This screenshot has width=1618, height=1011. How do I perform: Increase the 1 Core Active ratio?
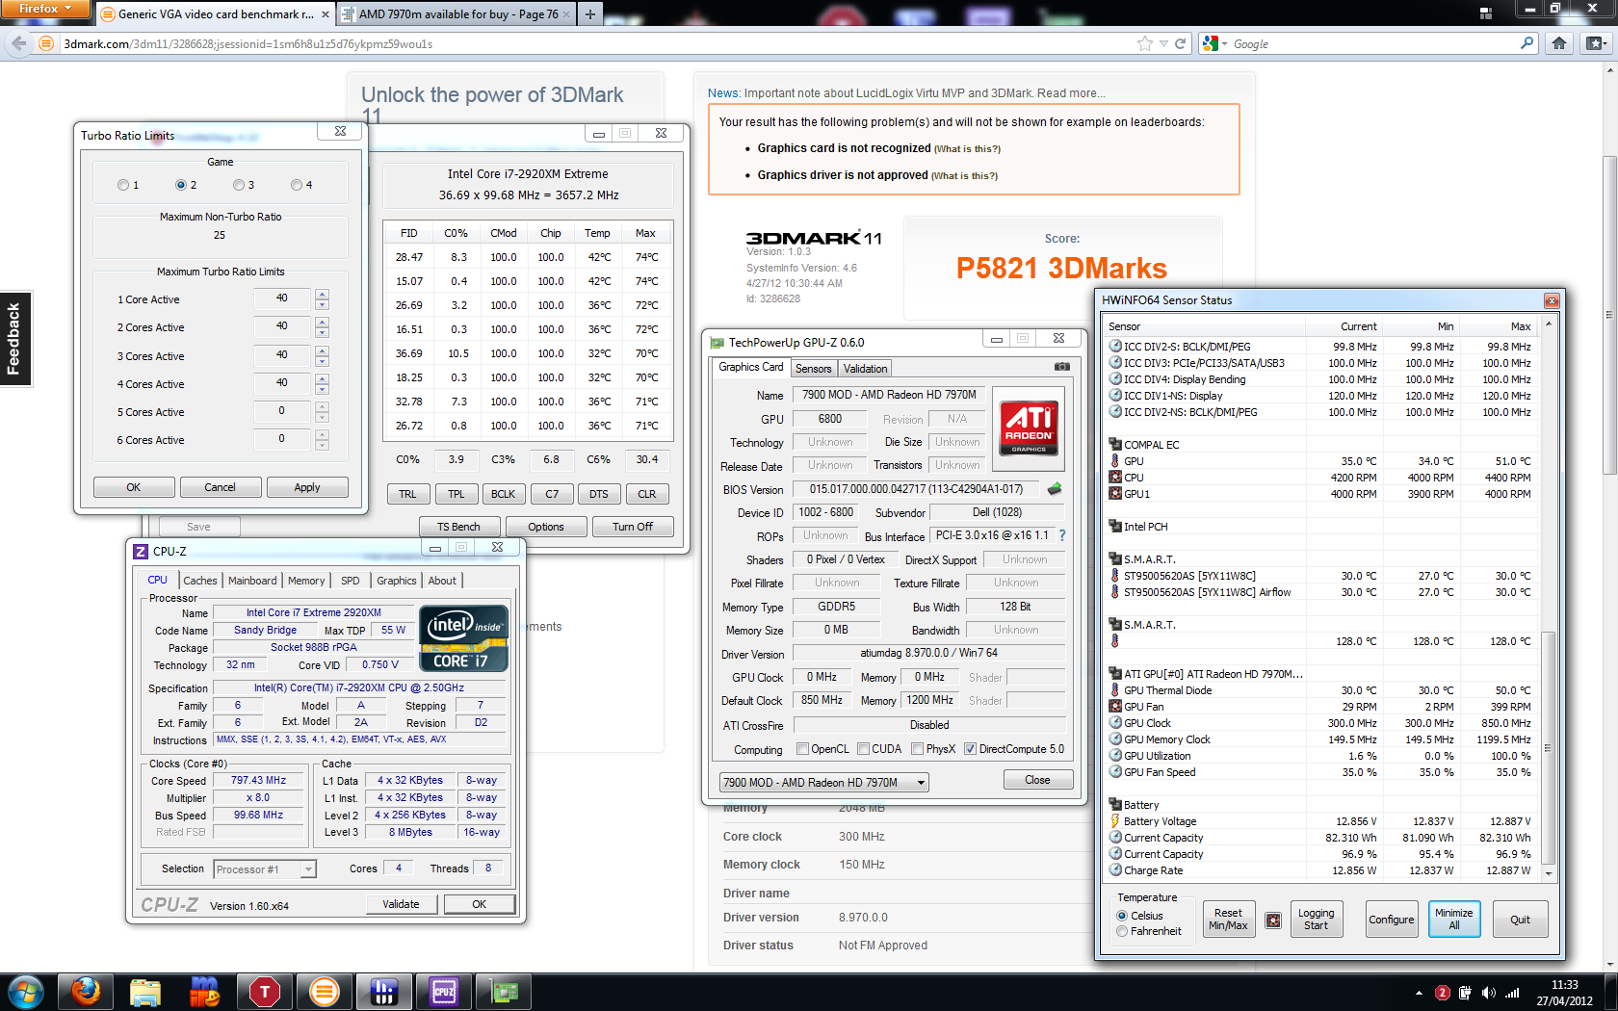tap(322, 294)
